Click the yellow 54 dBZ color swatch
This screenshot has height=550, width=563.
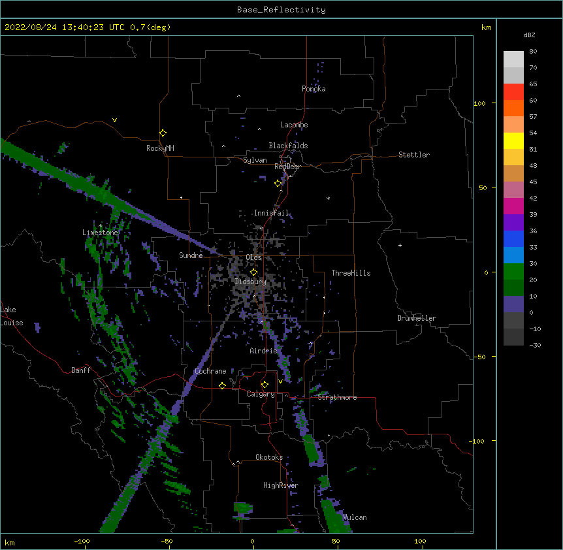pyautogui.click(x=513, y=140)
